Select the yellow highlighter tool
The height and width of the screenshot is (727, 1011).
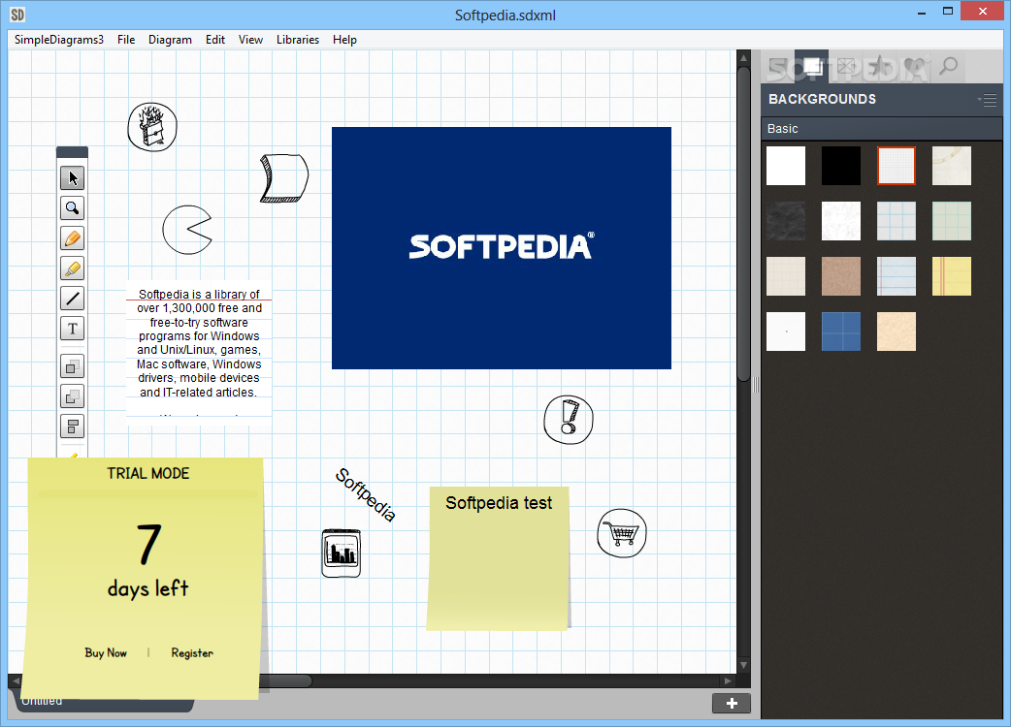(72, 268)
